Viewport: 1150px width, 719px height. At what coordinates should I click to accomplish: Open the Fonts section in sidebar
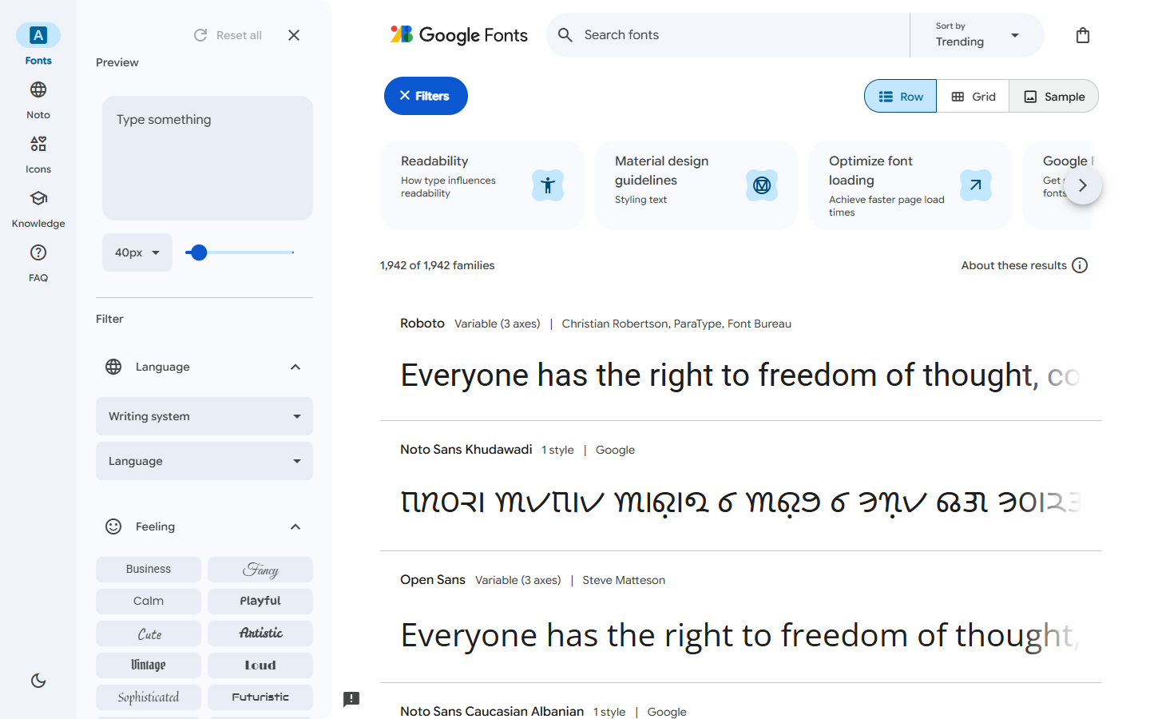click(x=38, y=45)
